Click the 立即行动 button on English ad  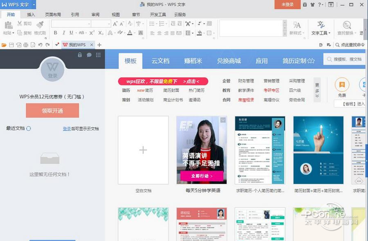pyautogui.click(x=202, y=176)
